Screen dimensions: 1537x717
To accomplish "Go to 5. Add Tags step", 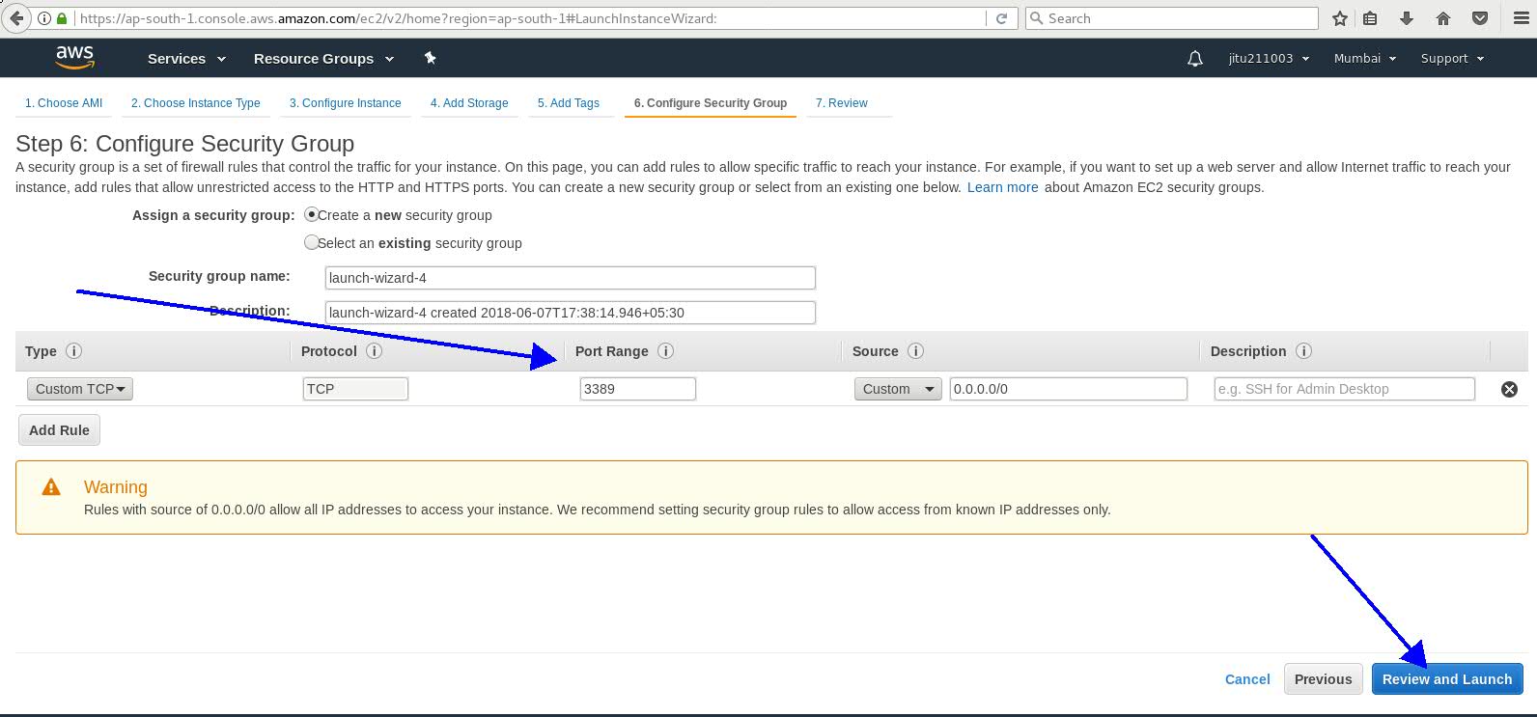I will pyautogui.click(x=569, y=103).
